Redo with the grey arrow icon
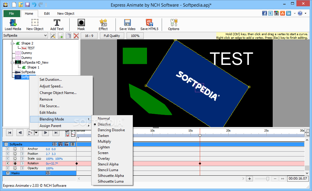312x191 pixels. coord(40,5)
